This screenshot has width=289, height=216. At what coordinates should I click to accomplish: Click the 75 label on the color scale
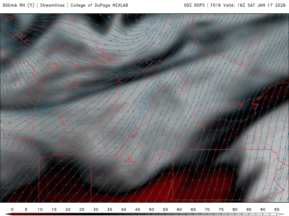pos(221,210)
